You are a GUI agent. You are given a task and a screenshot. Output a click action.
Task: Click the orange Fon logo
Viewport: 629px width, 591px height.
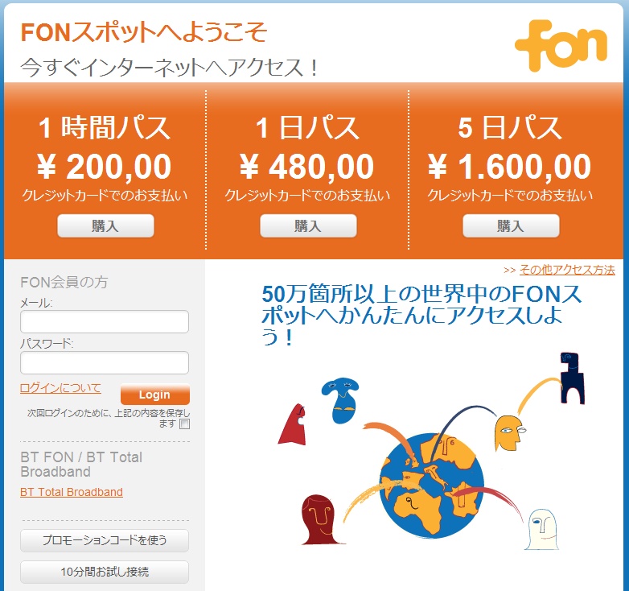[561, 45]
